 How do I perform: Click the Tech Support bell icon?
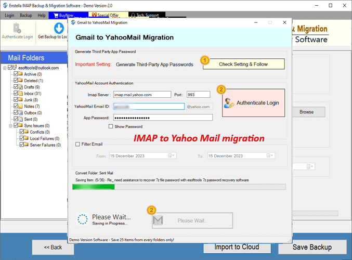[133, 15]
